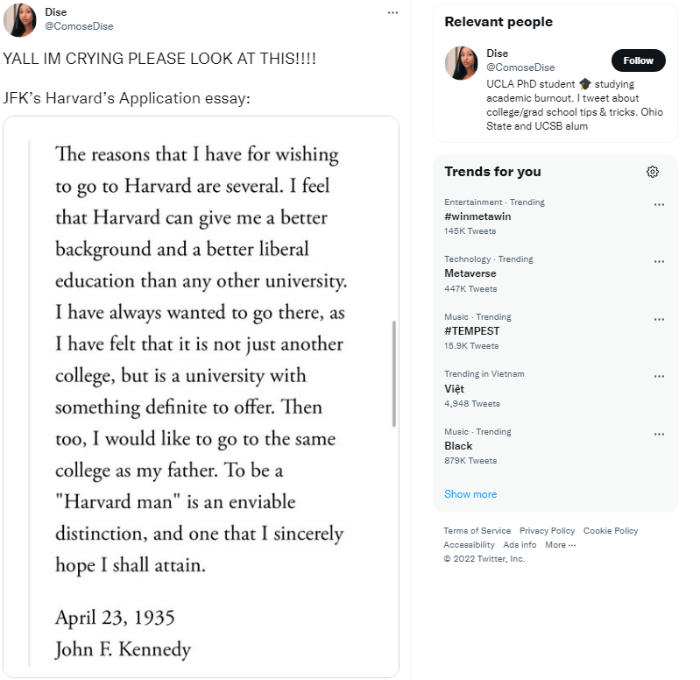Open more options for Metaverse trend
The height and width of the screenshot is (680, 700).
[659, 261]
